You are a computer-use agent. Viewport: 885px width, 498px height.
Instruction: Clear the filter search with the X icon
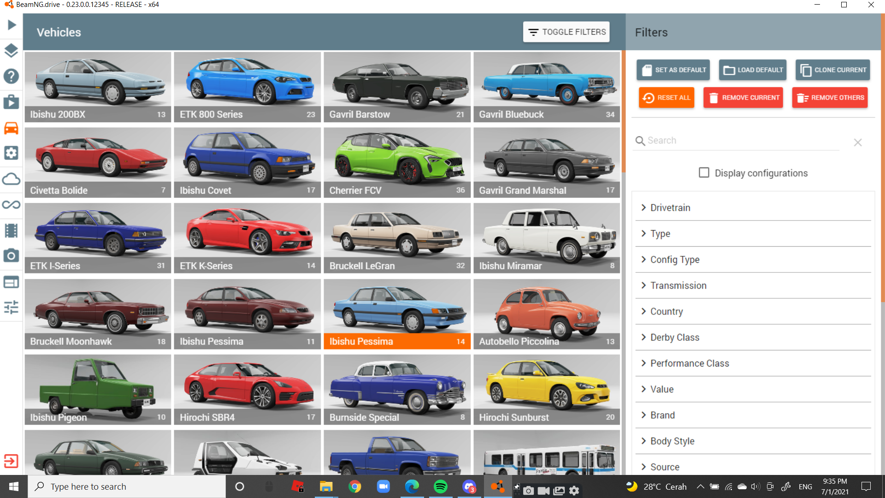pos(857,142)
